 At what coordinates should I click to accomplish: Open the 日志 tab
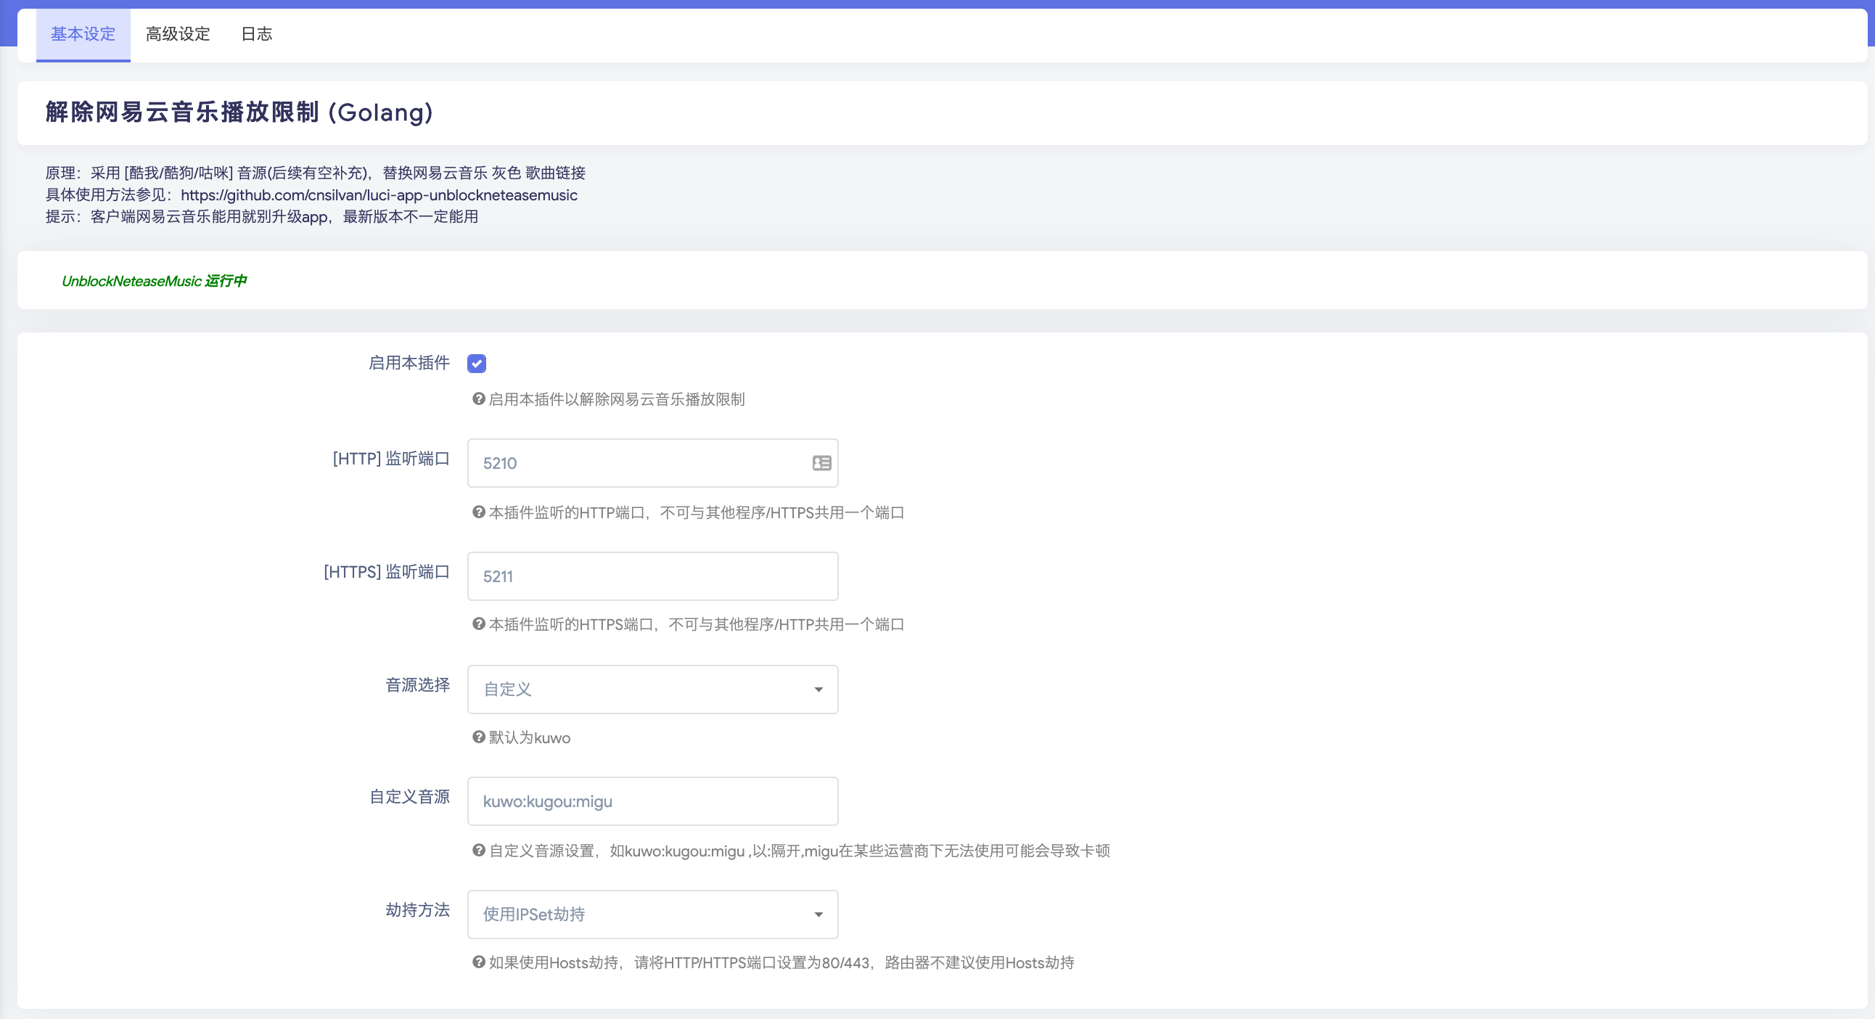pos(256,34)
